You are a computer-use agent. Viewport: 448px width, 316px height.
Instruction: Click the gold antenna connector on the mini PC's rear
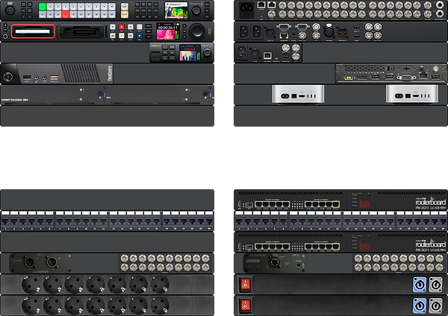click(435, 69)
